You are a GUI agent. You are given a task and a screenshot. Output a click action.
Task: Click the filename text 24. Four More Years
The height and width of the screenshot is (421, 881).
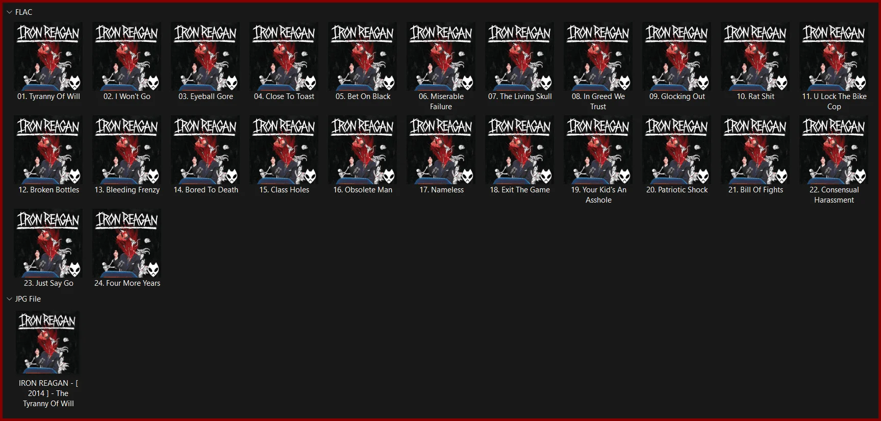(127, 283)
